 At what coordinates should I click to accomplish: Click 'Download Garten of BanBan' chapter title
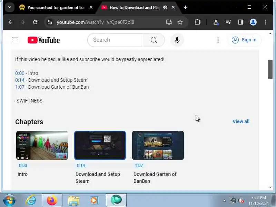155,178
